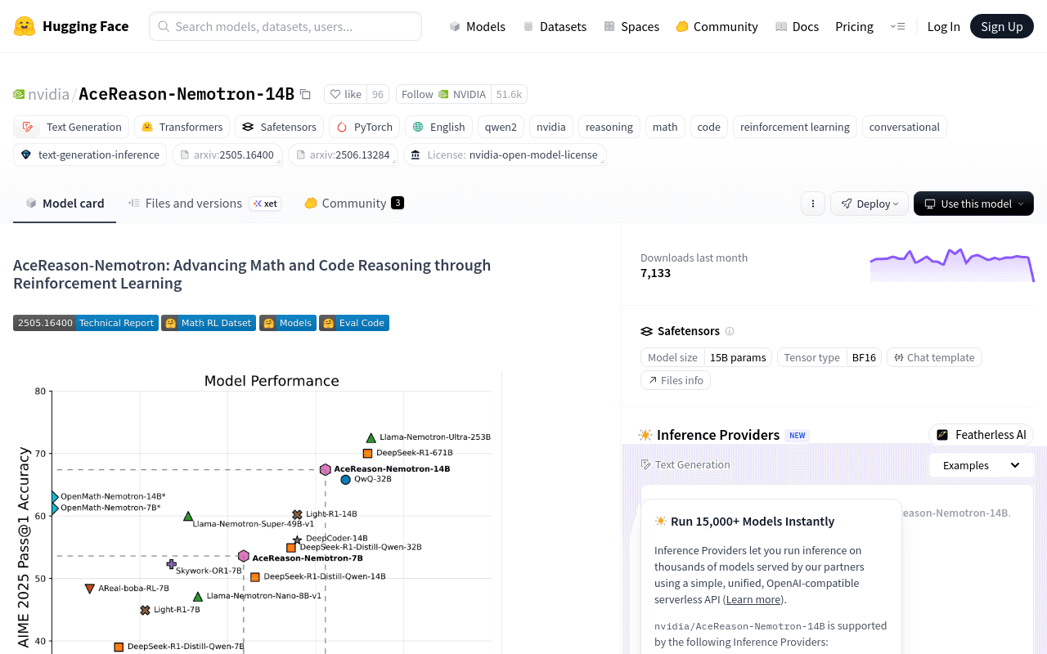Open the Use this model dropdown
This screenshot has width=1047, height=654.
(973, 204)
